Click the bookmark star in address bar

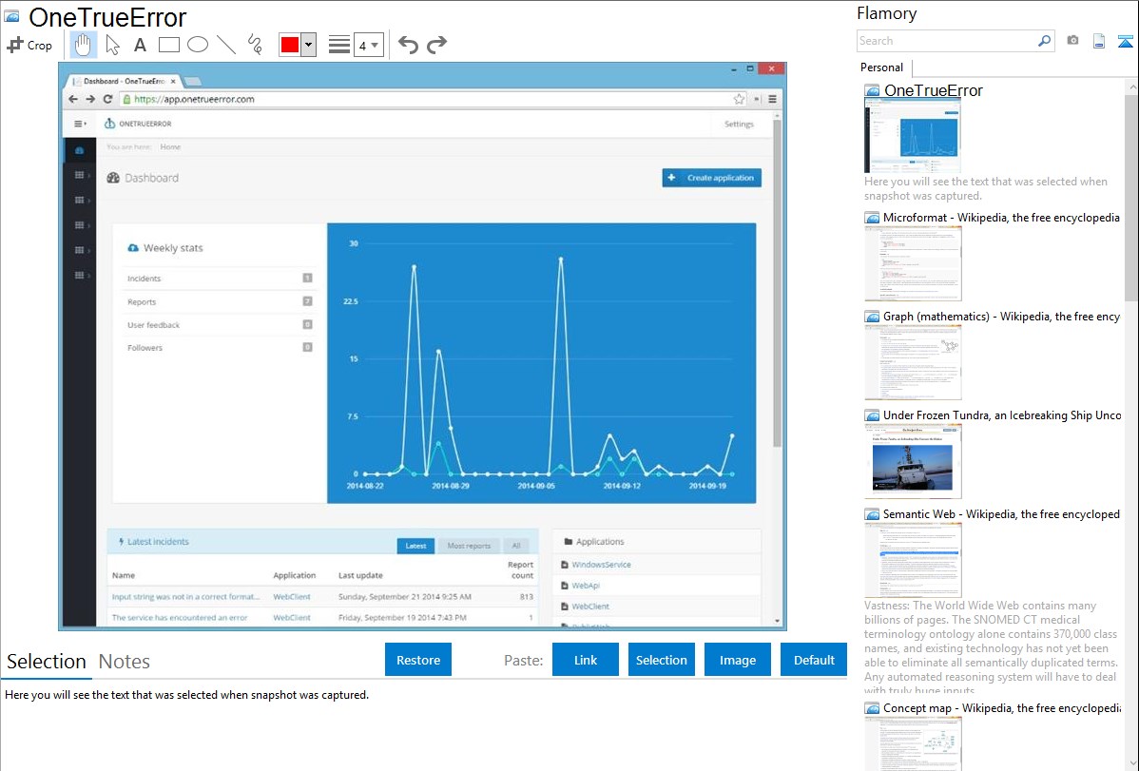[739, 99]
